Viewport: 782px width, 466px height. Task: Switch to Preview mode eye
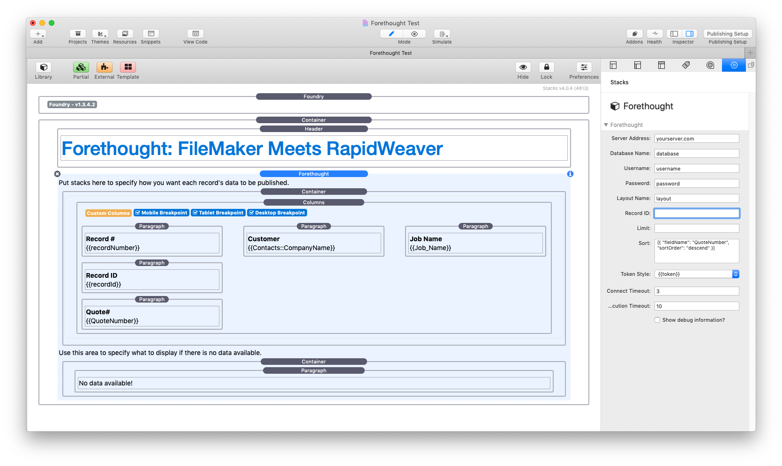coord(414,34)
